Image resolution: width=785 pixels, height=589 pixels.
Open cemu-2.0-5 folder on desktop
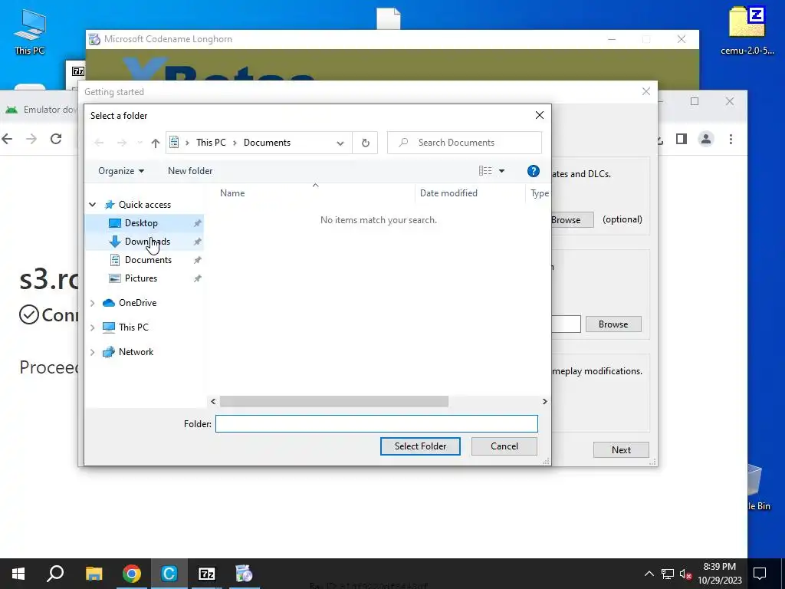[747, 30]
